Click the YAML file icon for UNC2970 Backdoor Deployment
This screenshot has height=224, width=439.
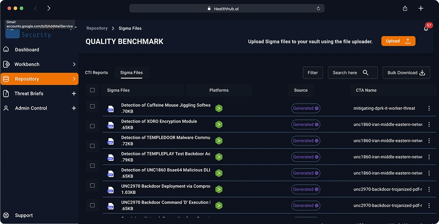(x=111, y=190)
